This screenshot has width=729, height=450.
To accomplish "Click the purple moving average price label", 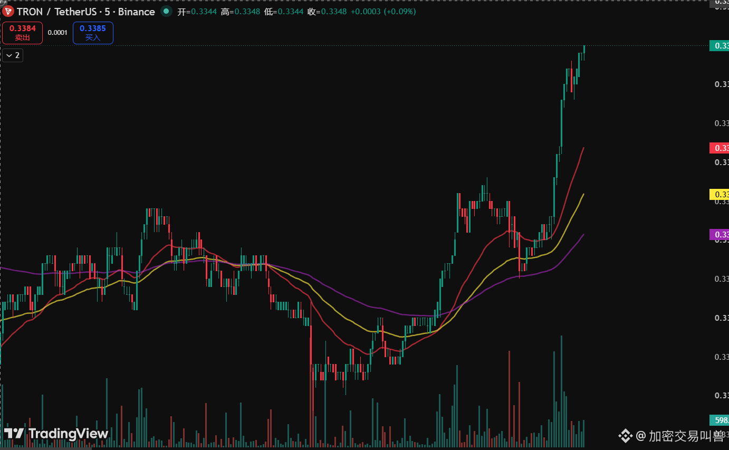I will point(720,234).
